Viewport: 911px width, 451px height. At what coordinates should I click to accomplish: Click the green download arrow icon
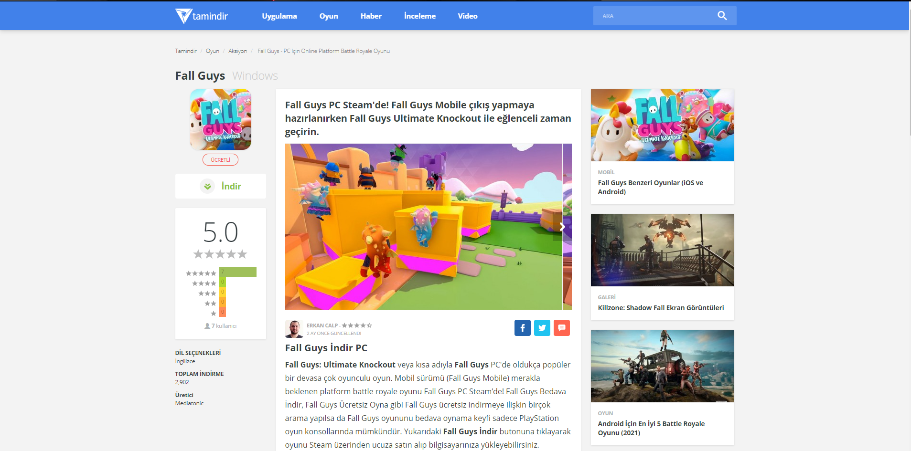tap(207, 186)
